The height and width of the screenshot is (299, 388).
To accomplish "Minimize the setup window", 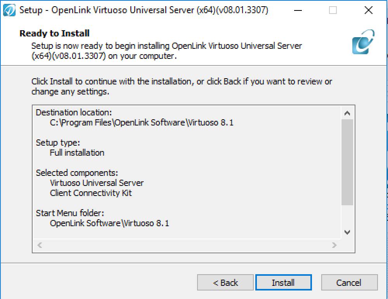I will [x=298, y=10].
